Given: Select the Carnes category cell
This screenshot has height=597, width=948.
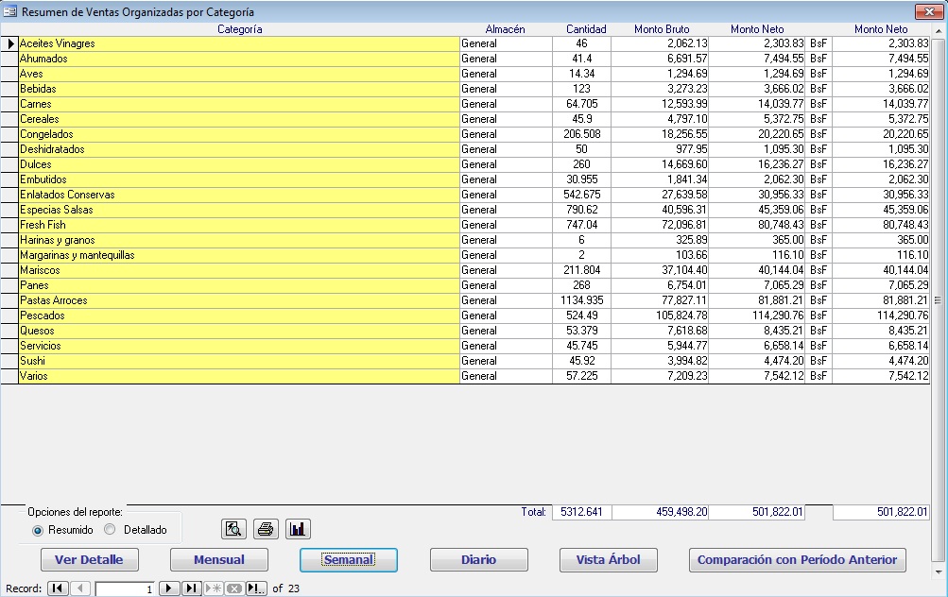Looking at the screenshot, I should point(239,104).
